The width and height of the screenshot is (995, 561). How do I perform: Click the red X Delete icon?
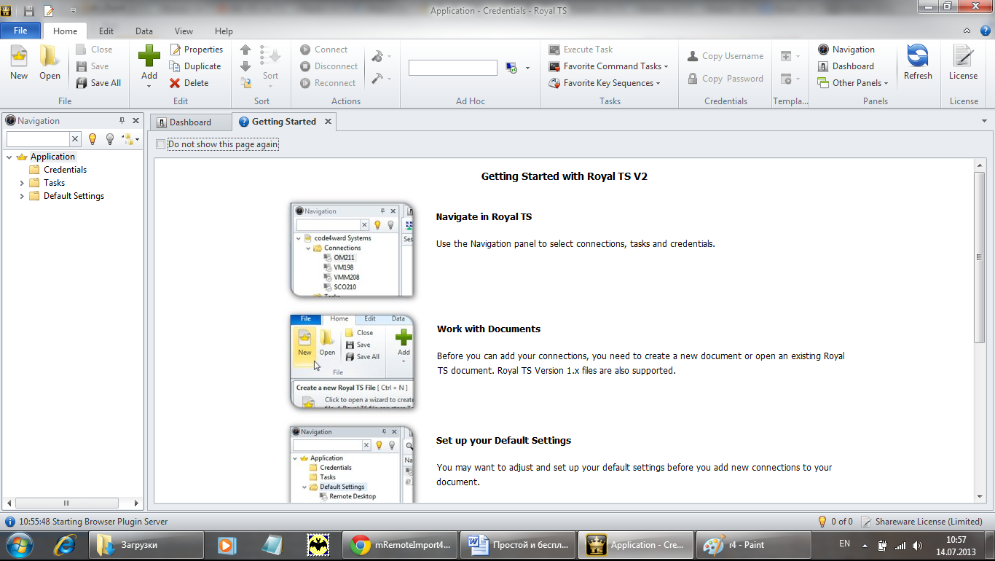click(x=176, y=83)
